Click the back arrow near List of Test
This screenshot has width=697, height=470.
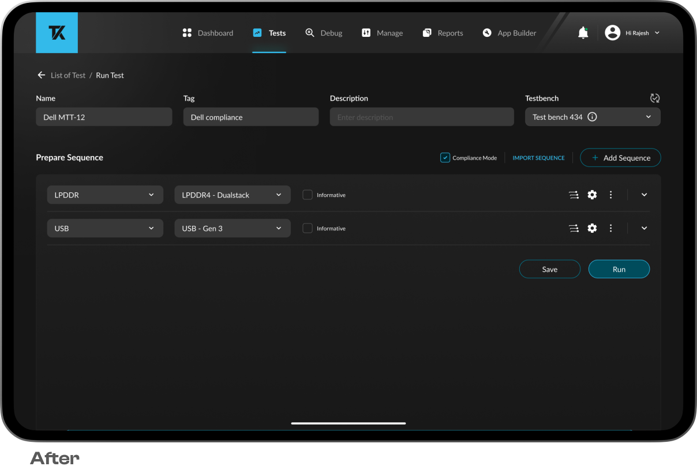coord(41,75)
